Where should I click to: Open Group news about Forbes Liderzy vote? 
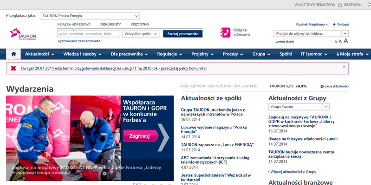tap(301, 121)
